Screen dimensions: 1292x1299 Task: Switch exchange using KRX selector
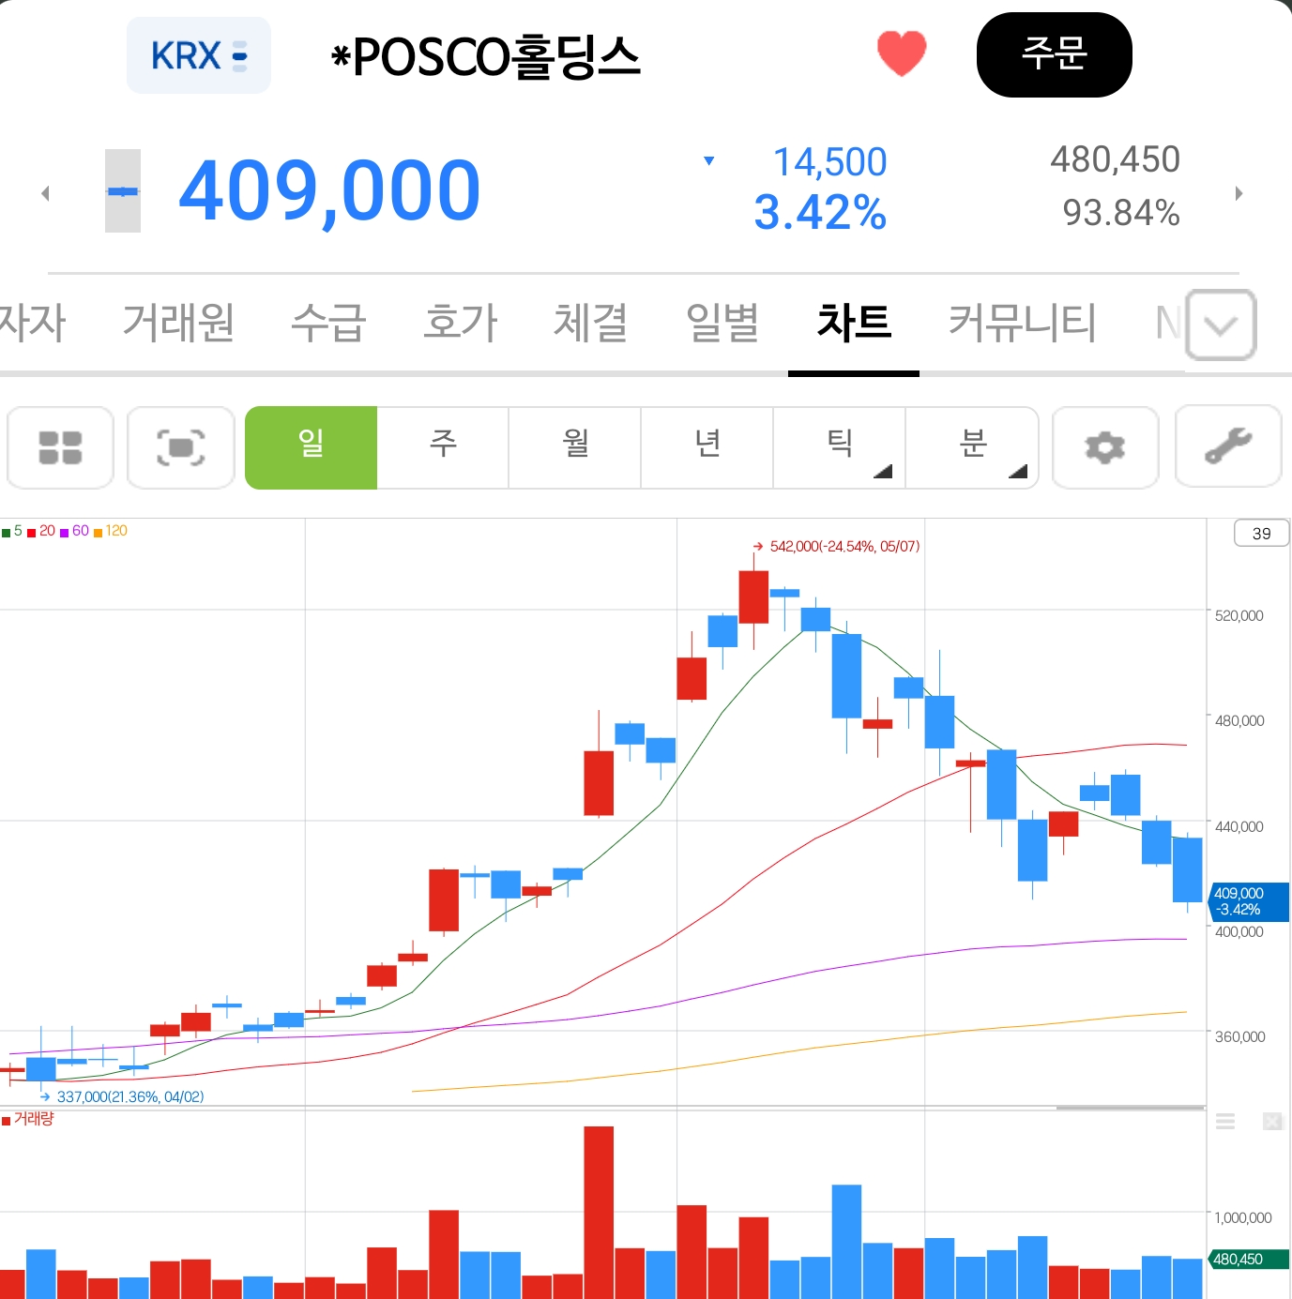(199, 55)
